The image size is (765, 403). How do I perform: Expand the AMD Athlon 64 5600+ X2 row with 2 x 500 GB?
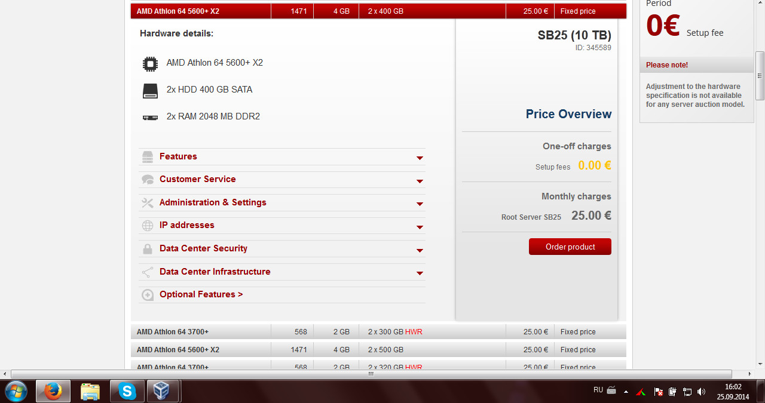[x=378, y=349]
